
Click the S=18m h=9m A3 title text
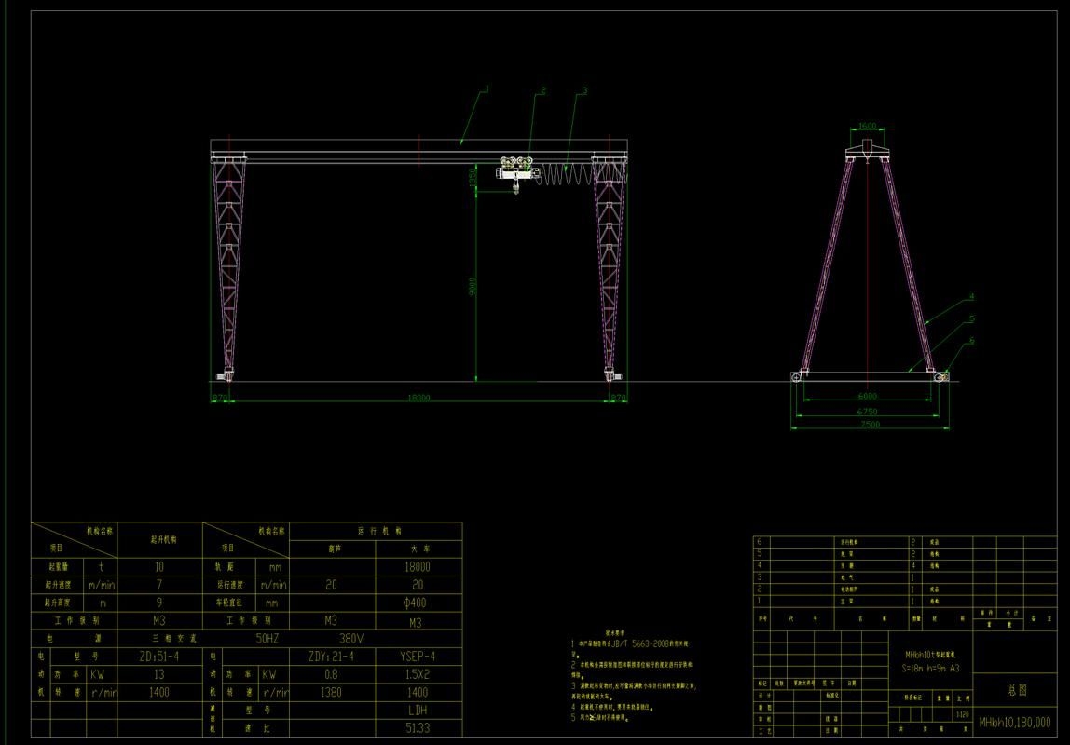click(932, 668)
